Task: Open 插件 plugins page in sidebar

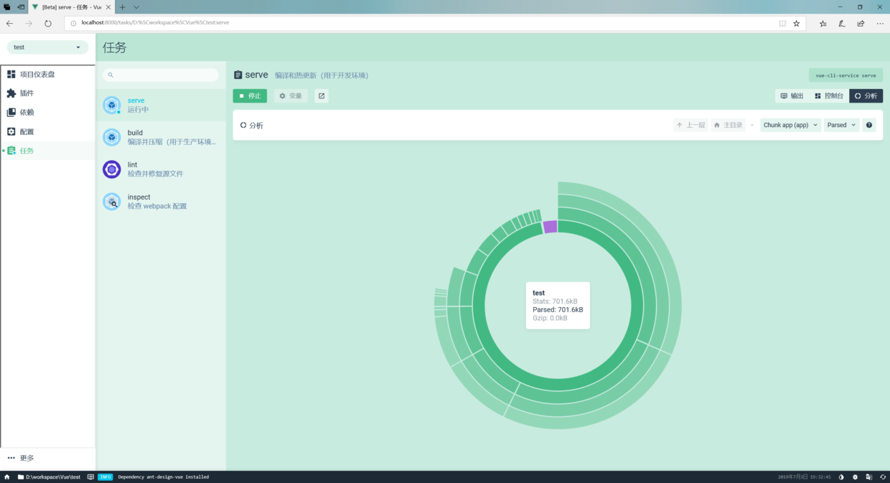Action: point(47,93)
